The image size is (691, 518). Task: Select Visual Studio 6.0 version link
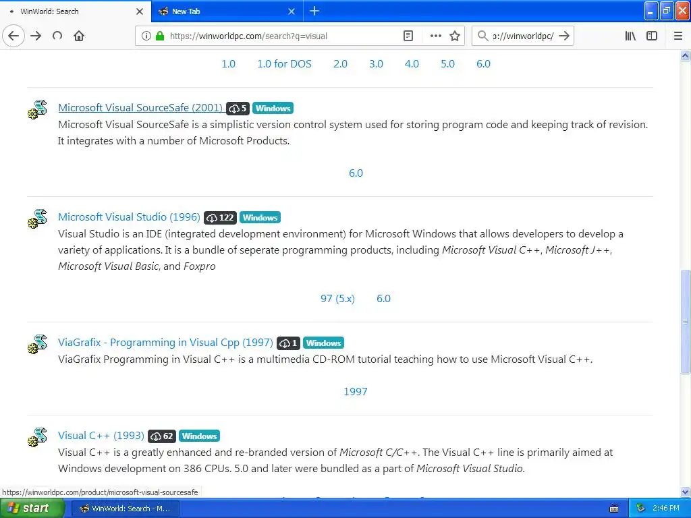[383, 298]
